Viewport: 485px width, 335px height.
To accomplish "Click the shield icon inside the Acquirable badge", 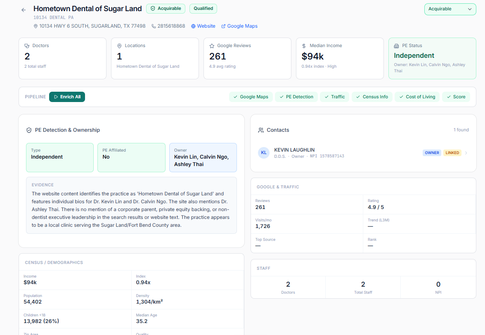I will 153,9.
